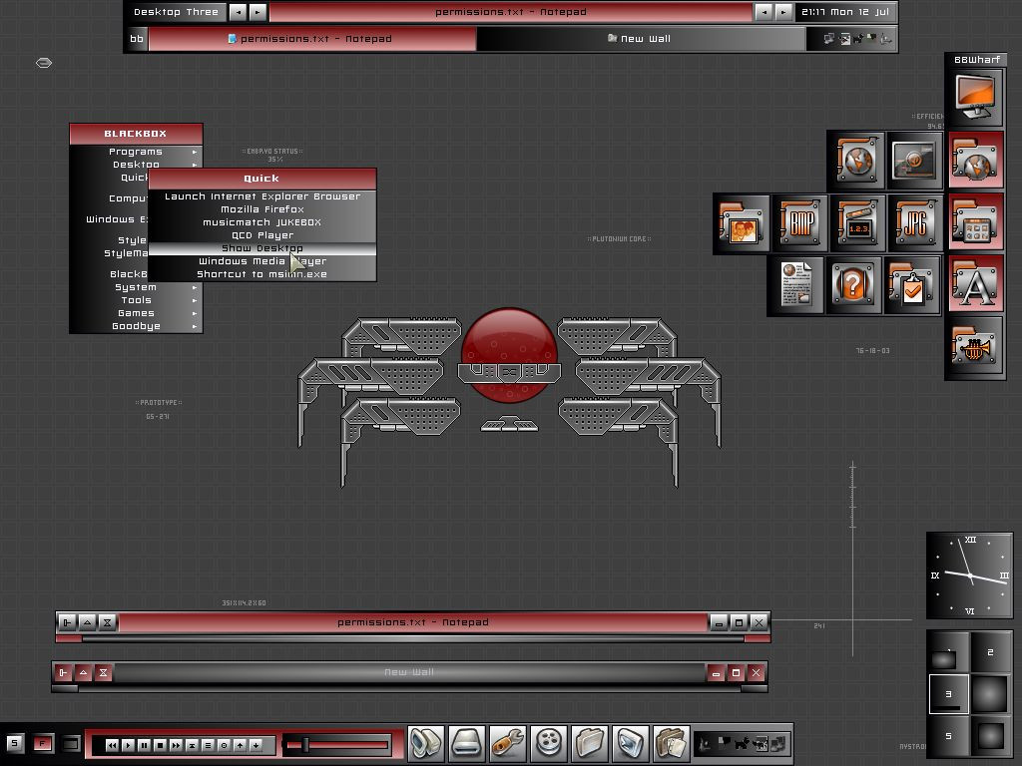Switch to workspace 2 in the pager

(988, 652)
